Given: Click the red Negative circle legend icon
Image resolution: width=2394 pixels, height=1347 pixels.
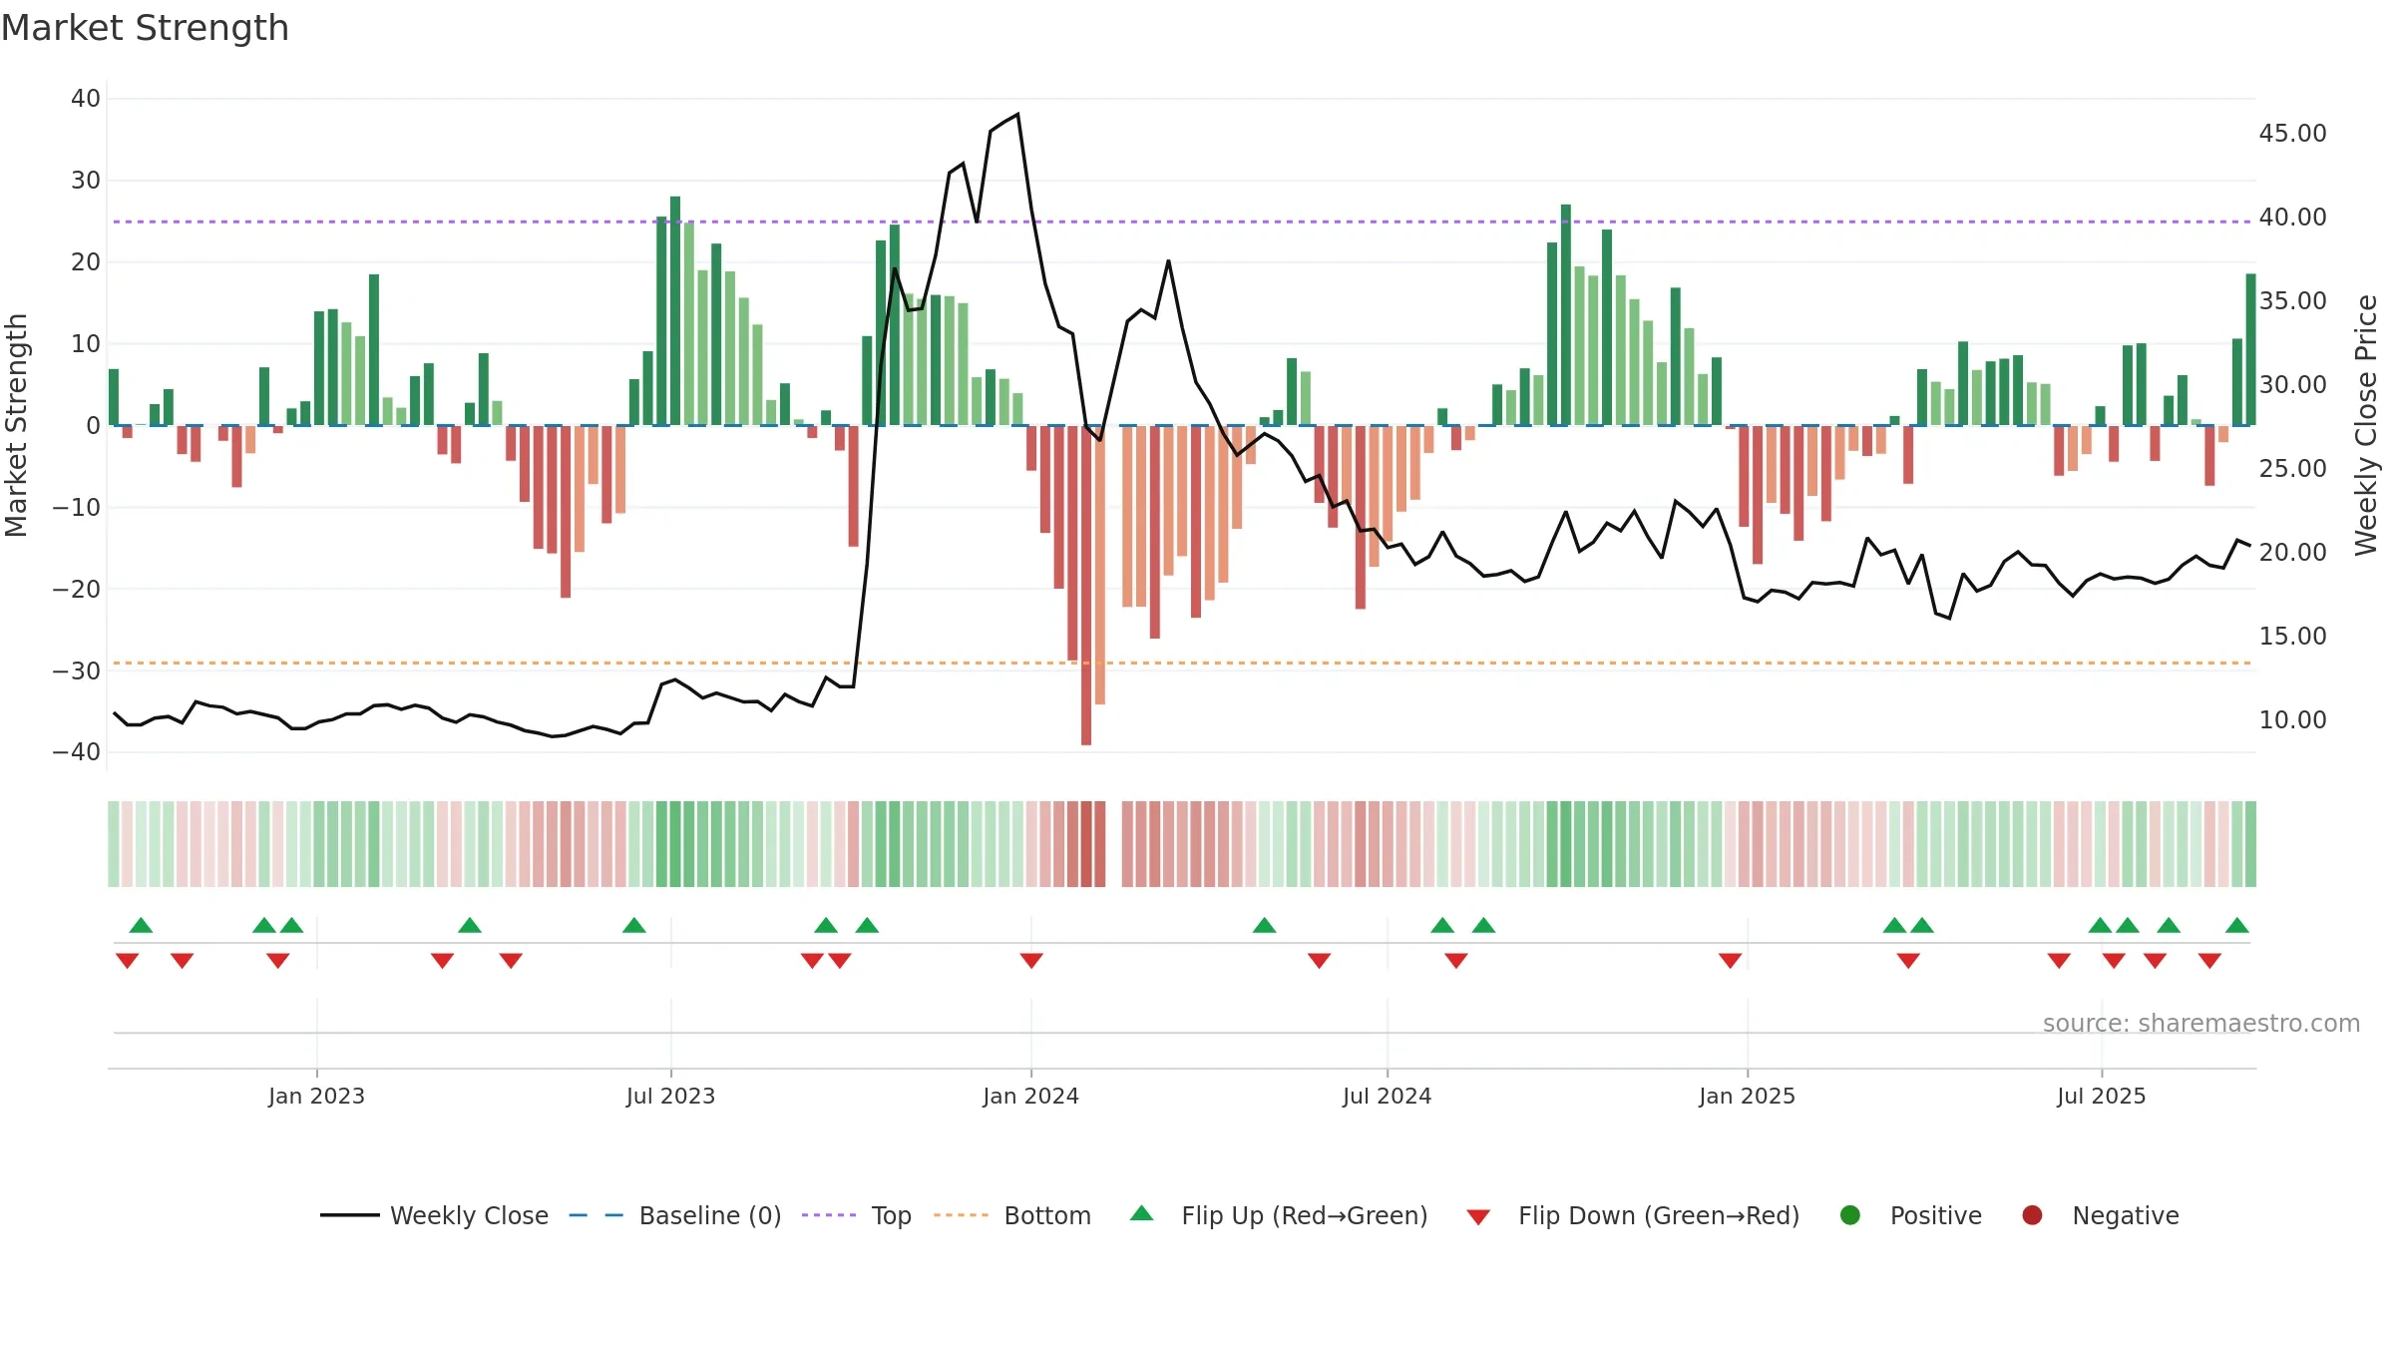Looking at the screenshot, I should (x=2032, y=1215).
